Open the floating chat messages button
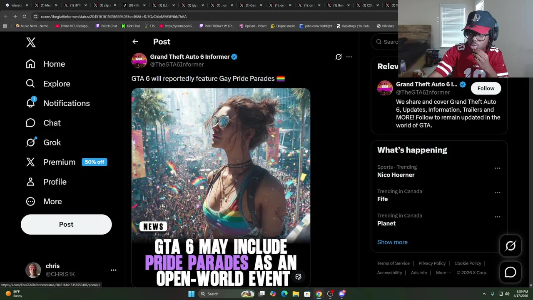533x300 pixels. [x=511, y=272]
